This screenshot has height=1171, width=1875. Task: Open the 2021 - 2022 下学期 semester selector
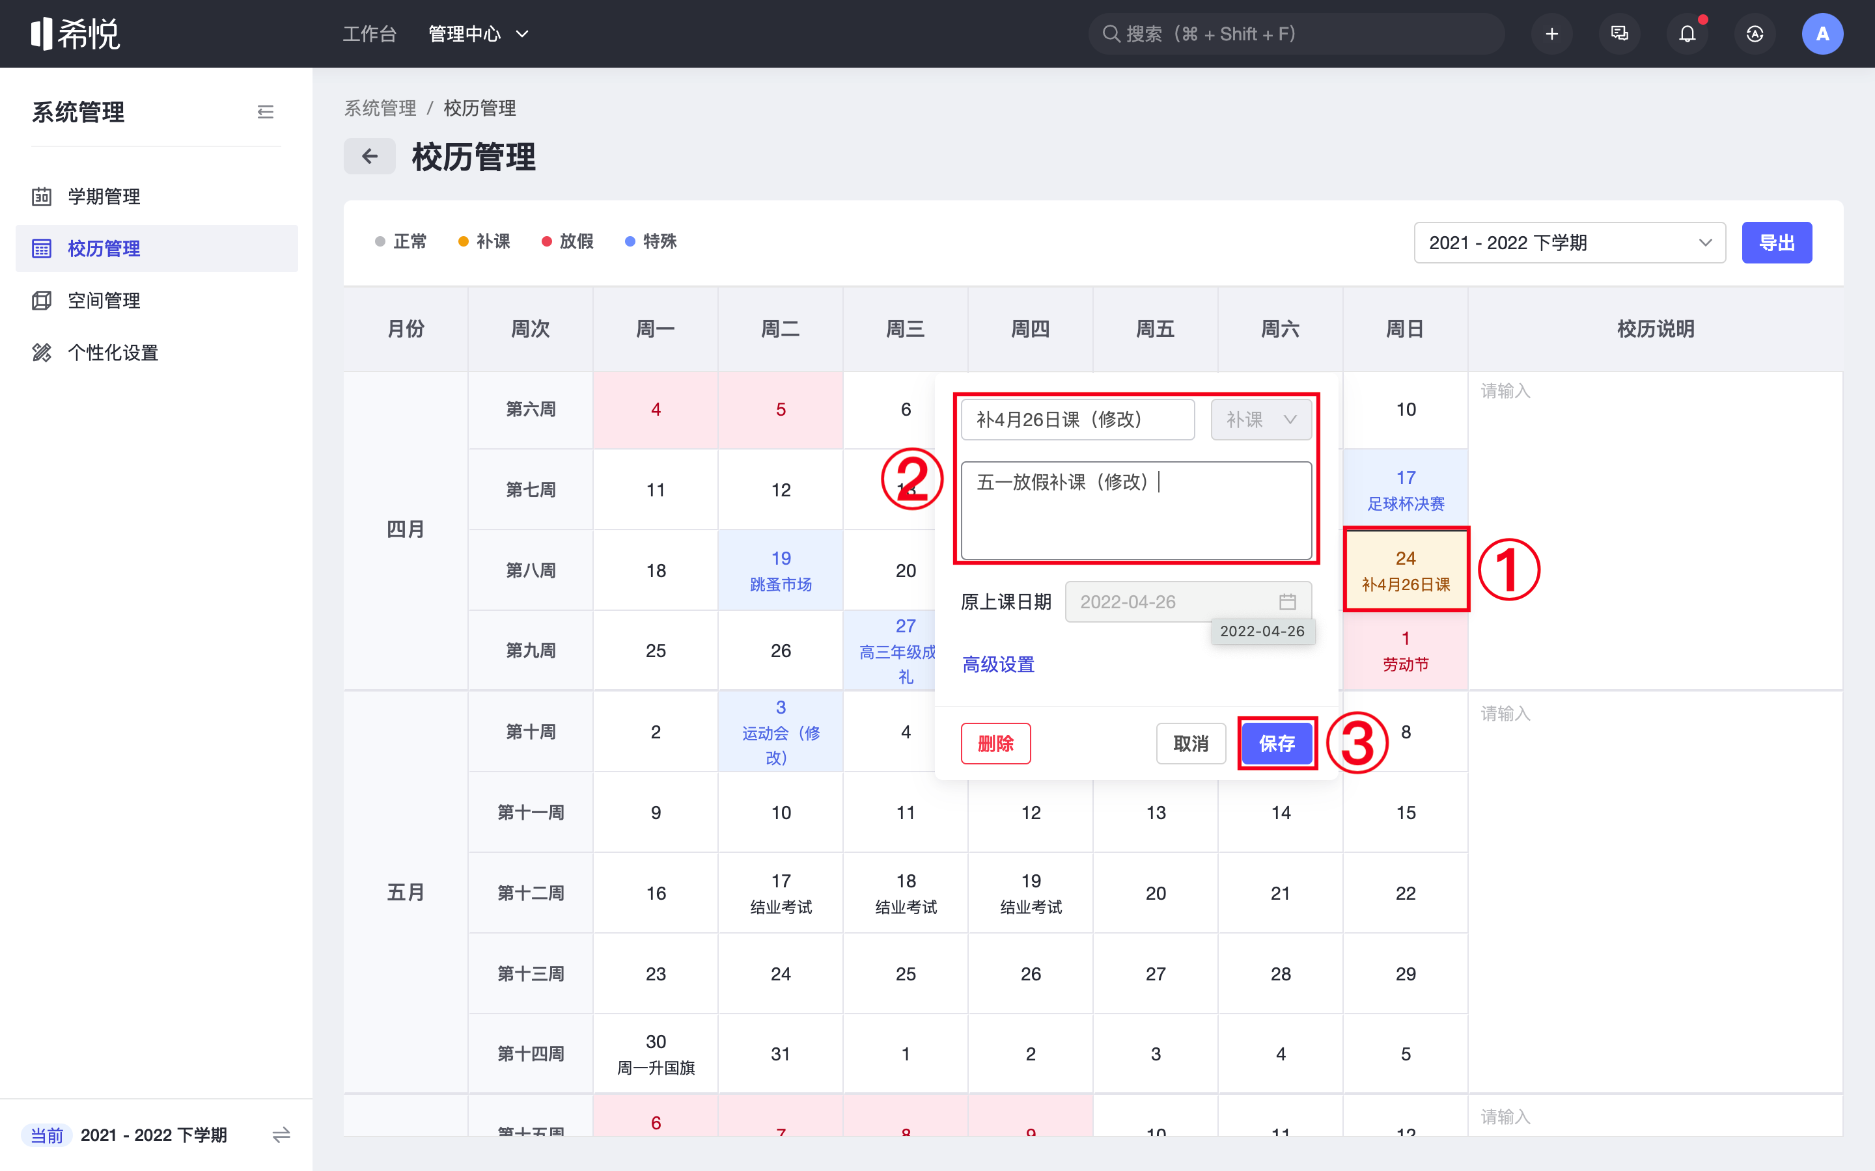(x=1570, y=243)
